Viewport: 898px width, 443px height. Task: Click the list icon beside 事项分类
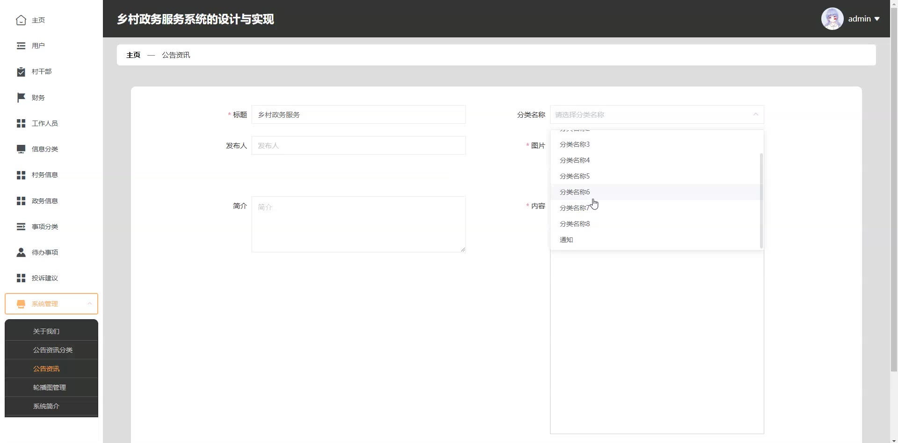[x=21, y=227]
